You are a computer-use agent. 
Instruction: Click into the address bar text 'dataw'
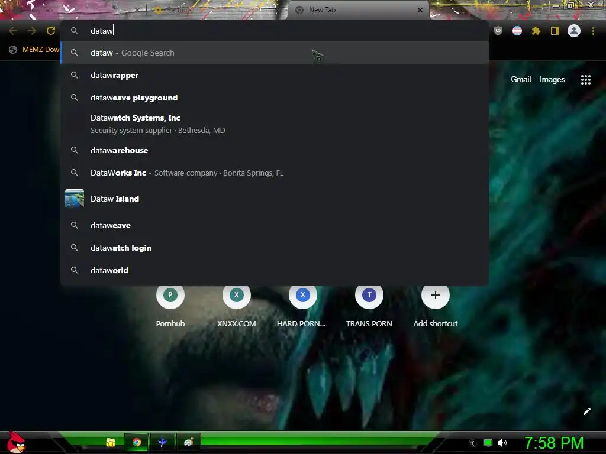pos(101,31)
